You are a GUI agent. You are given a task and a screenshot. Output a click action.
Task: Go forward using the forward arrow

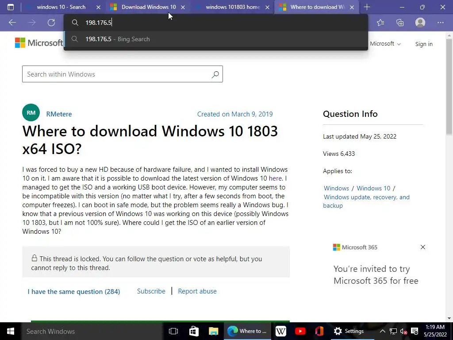coord(32,22)
